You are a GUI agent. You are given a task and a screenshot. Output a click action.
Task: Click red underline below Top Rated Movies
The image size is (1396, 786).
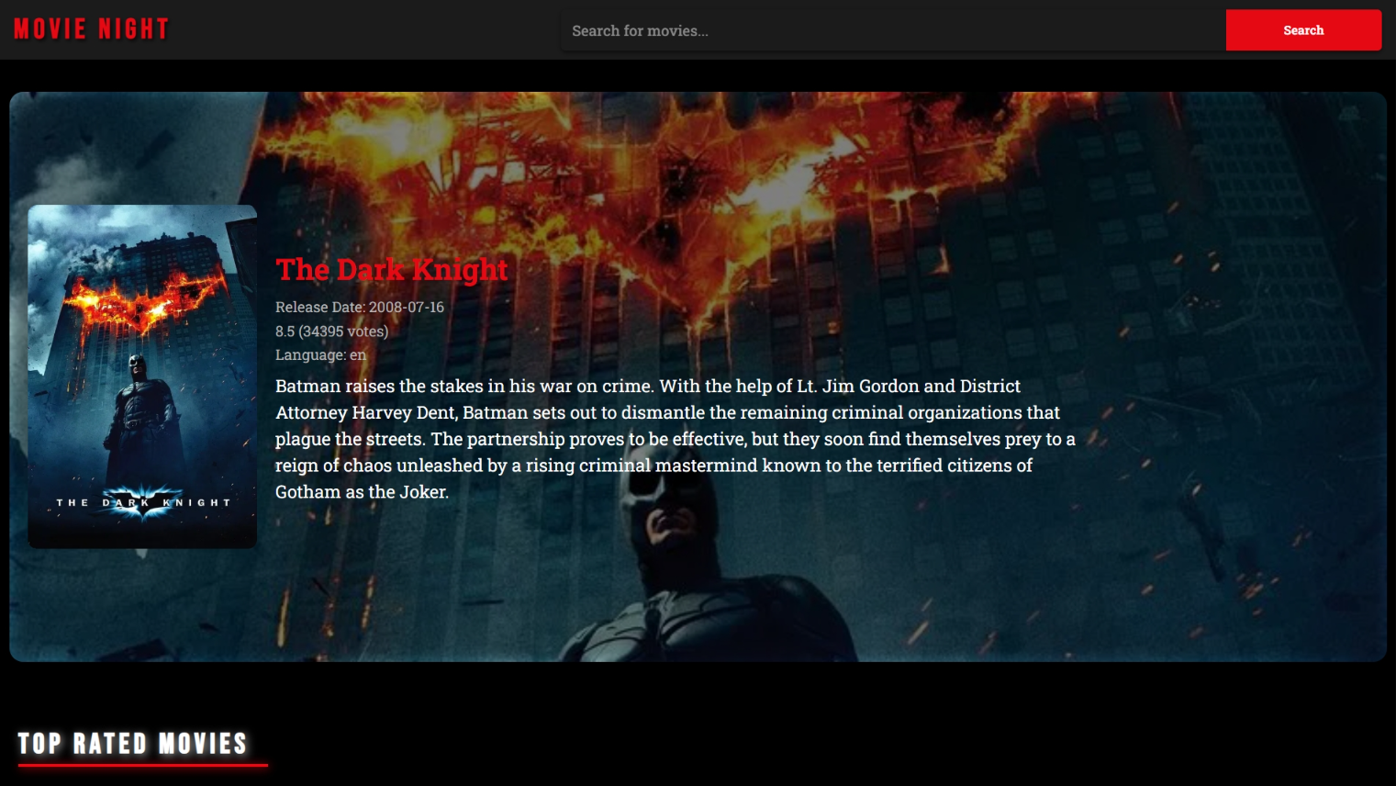143,764
